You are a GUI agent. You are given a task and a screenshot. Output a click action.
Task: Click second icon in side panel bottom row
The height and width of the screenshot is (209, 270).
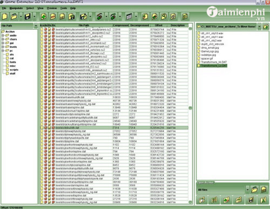click(x=214, y=200)
